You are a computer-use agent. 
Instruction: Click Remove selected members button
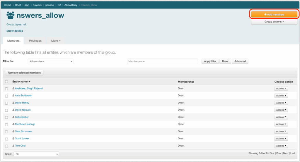click(x=24, y=73)
